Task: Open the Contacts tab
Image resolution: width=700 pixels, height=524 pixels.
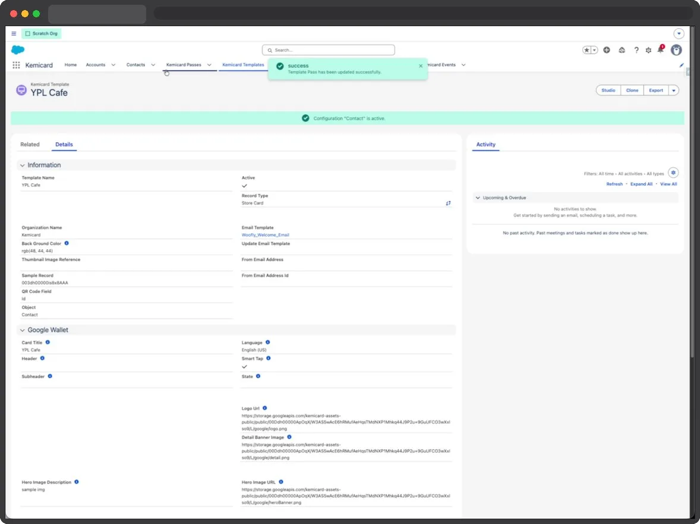Action: [135, 65]
